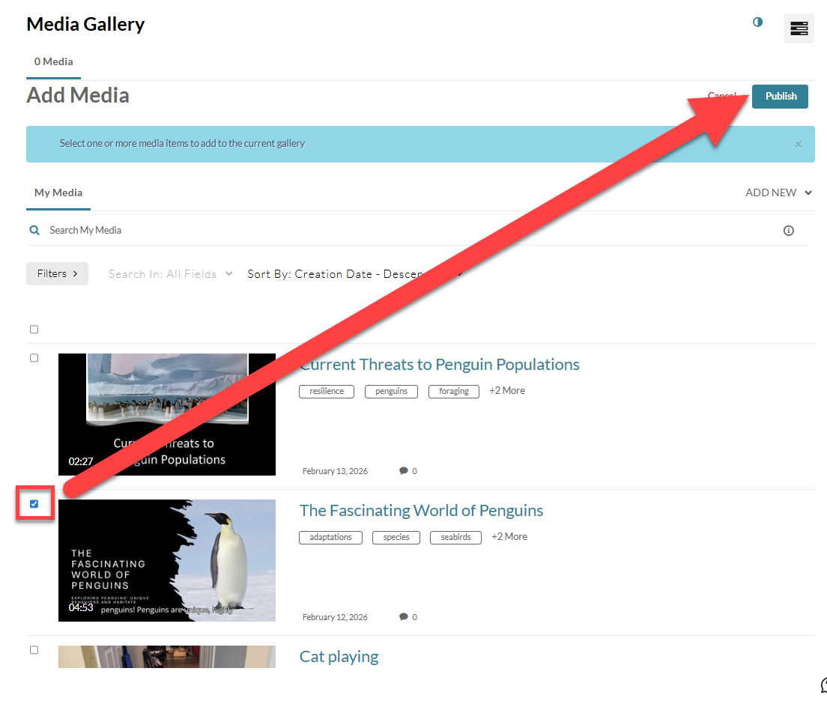The image size is (827, 707).
Task: Expand the Filters panel
Action: click(x=57, y=273)
